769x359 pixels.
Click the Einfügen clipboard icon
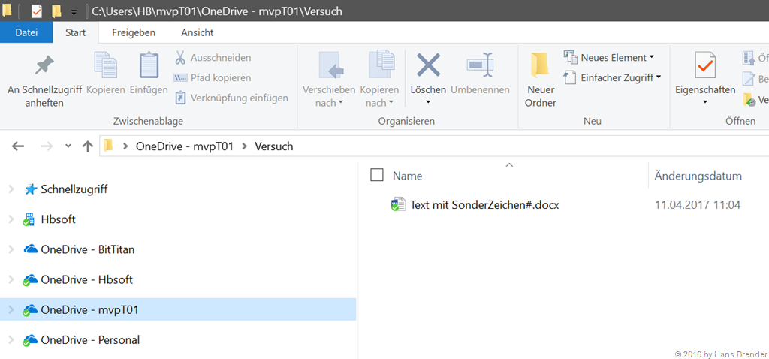[x=149, y=68]
